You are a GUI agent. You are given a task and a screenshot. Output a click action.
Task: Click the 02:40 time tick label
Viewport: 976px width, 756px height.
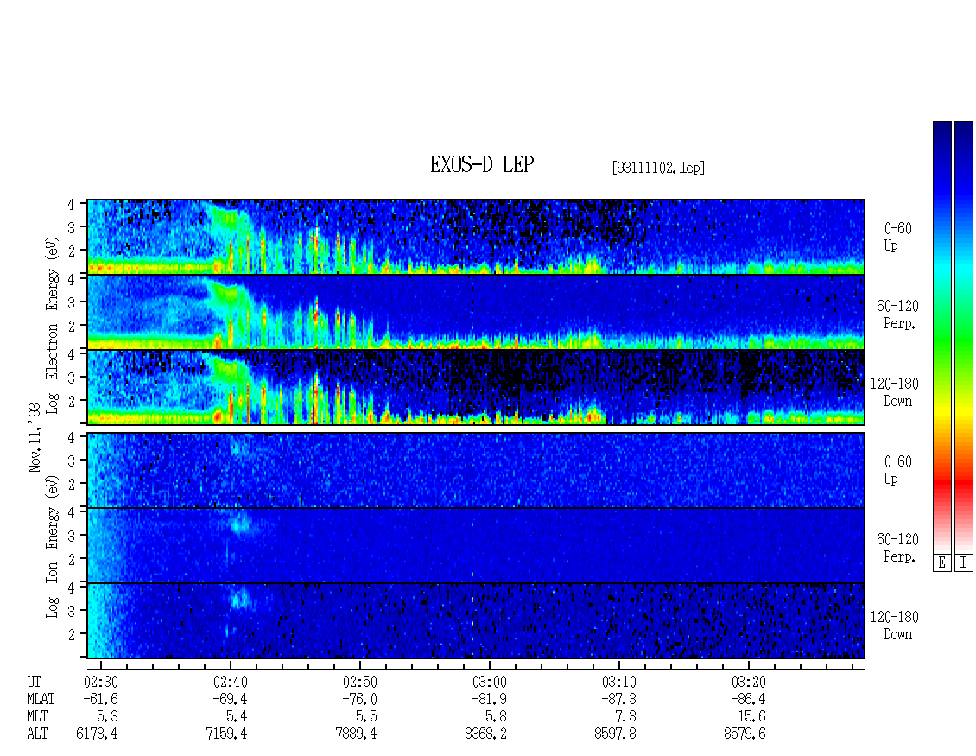pyautogui.click(x=231, y=682)
